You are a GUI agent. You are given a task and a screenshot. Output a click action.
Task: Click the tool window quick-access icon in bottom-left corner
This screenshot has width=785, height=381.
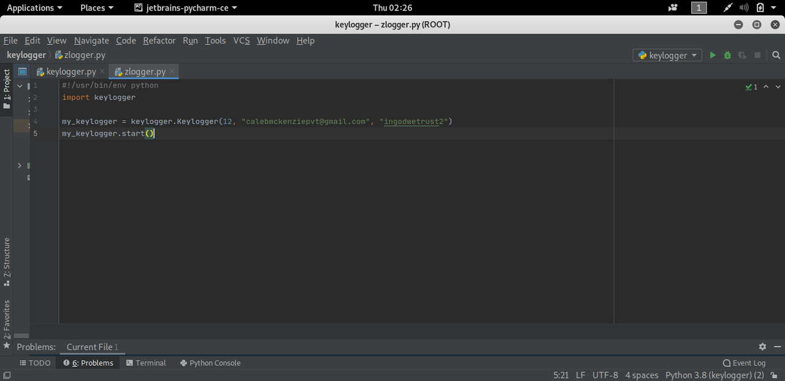click(x=6, y=375)
